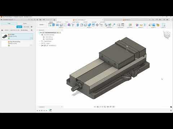Screen dimensions: 173x129
Task: Toggle visibility eye of Origin folder
Action: point(42,43)
